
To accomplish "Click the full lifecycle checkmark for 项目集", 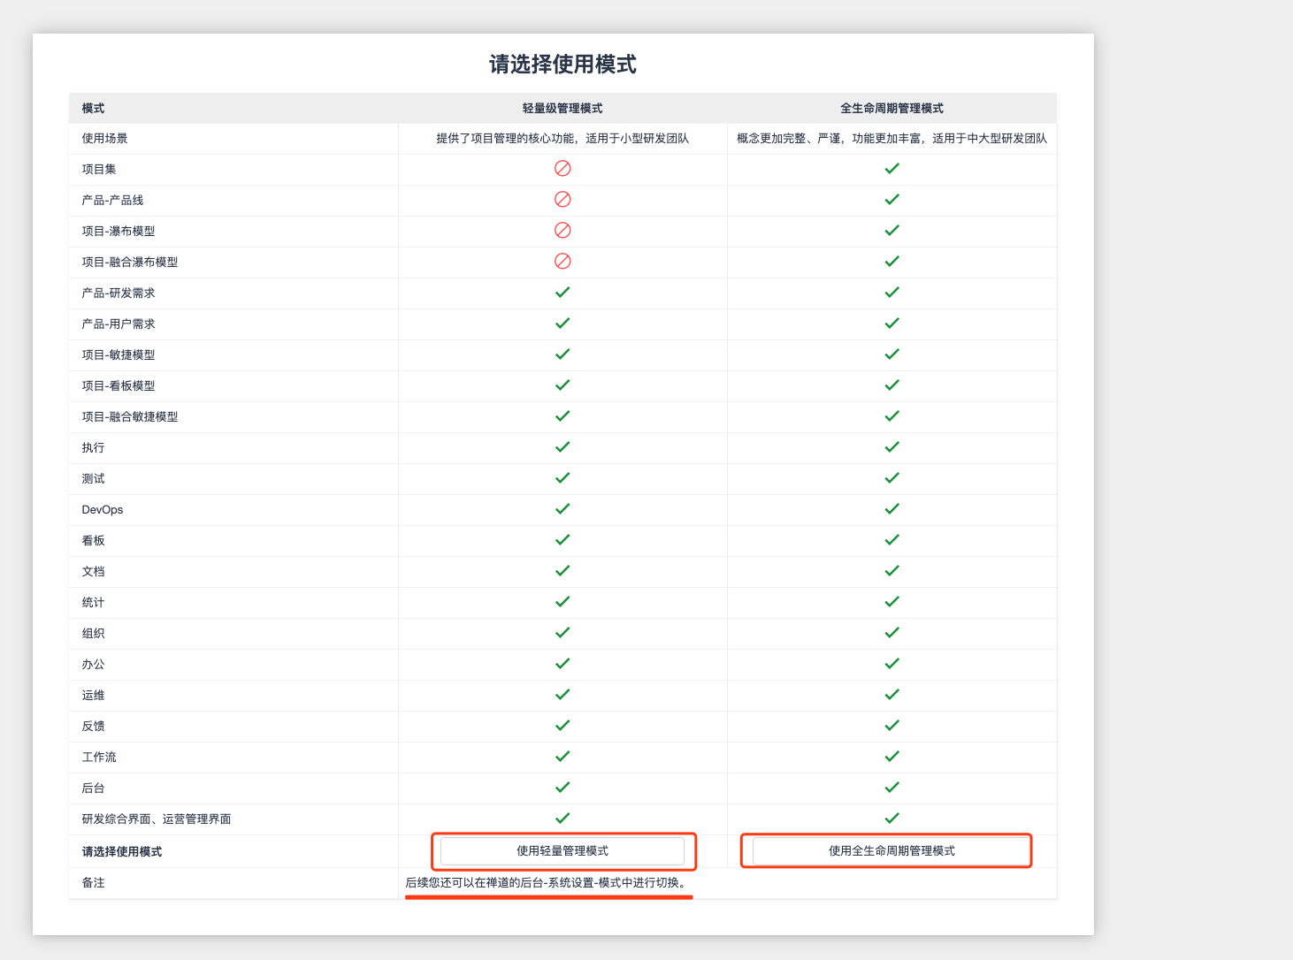I will (x=891, y=168).
